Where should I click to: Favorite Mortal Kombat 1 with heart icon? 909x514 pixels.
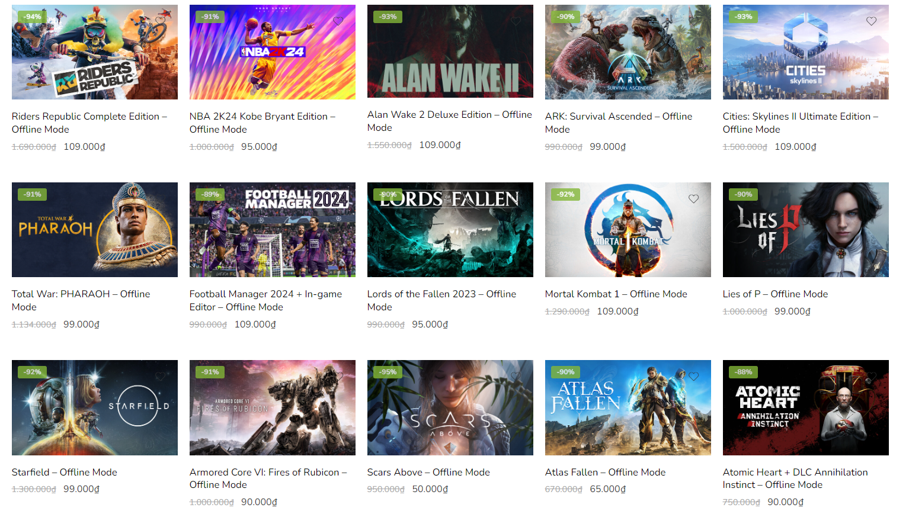693,199
